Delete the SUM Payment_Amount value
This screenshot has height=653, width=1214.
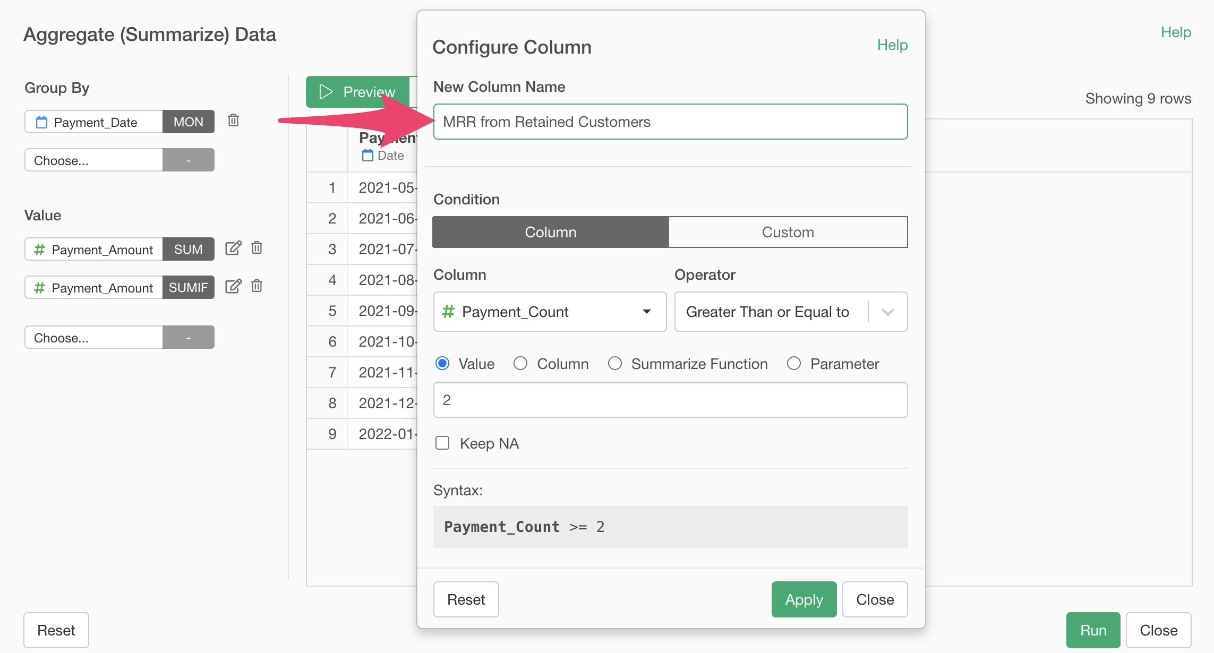[x=257, y=248]
